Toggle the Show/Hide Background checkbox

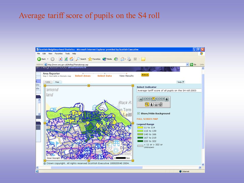(139, 113)
